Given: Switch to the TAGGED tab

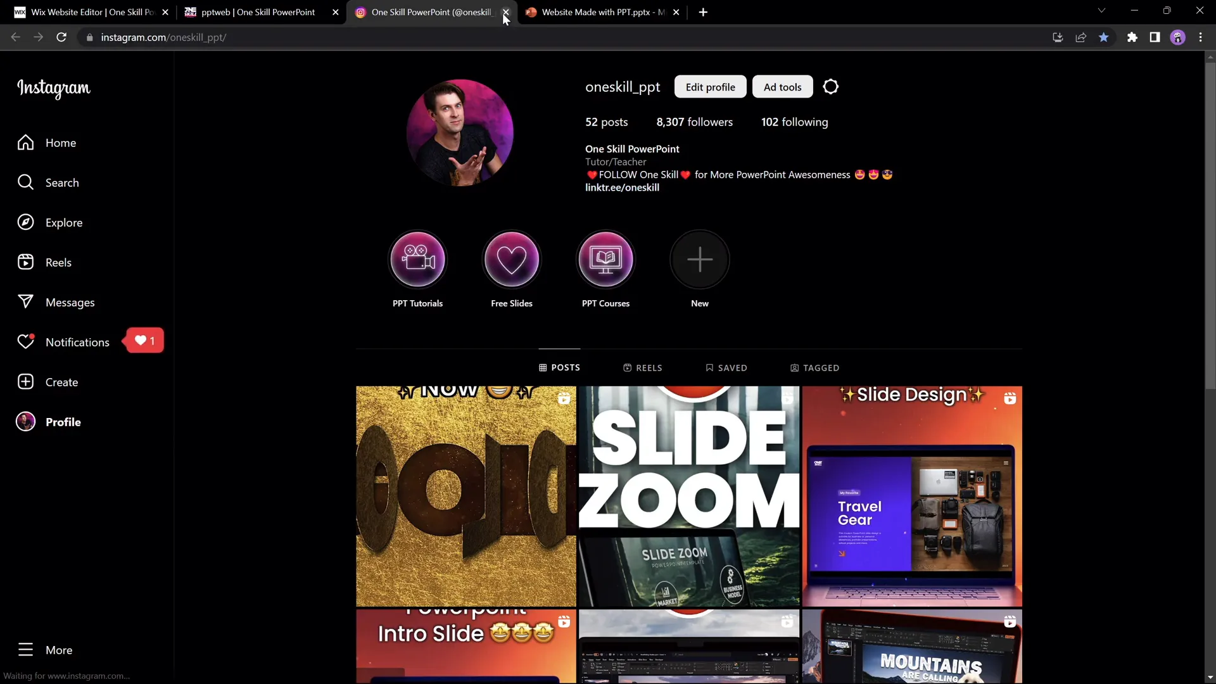Looking at the screenshot, I should [x=814, y=368].
